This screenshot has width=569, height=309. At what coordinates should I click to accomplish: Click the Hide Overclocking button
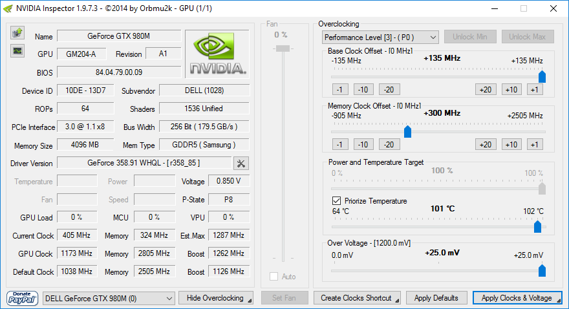point(215,298)
